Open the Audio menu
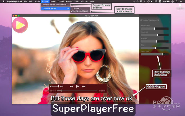 tap(37, 1)
